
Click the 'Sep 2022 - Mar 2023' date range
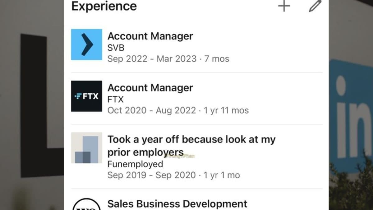[x=152, y=59]
